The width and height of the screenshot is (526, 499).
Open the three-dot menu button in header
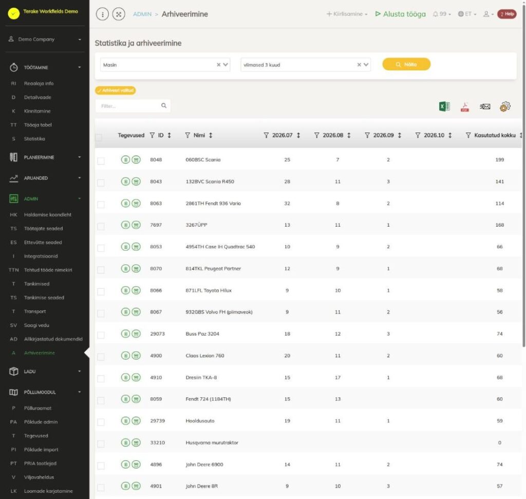[x=102, y=14]
